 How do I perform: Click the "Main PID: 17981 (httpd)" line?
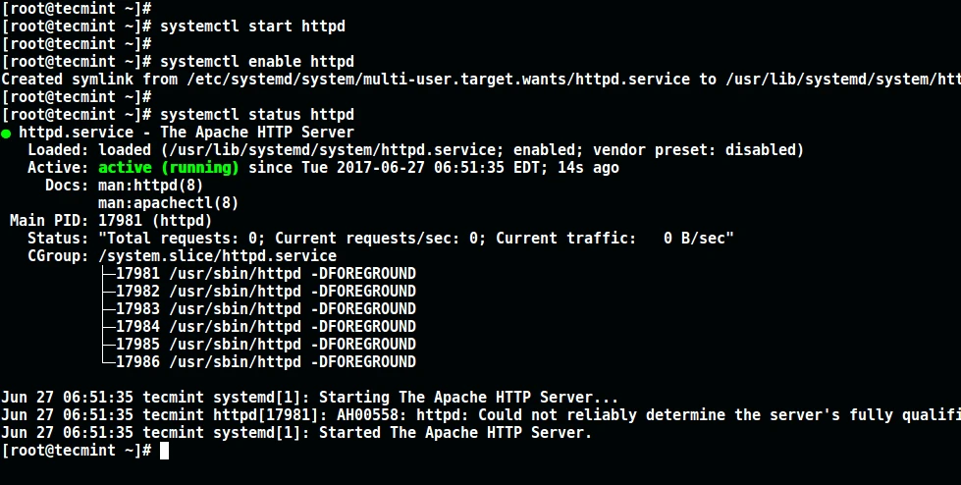pos(110,221)
